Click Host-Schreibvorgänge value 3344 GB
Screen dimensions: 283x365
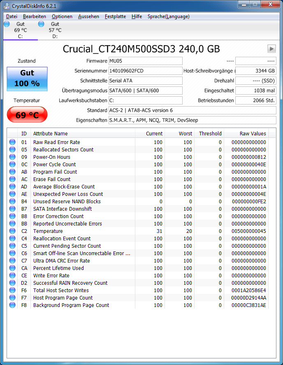pos(256,71)
